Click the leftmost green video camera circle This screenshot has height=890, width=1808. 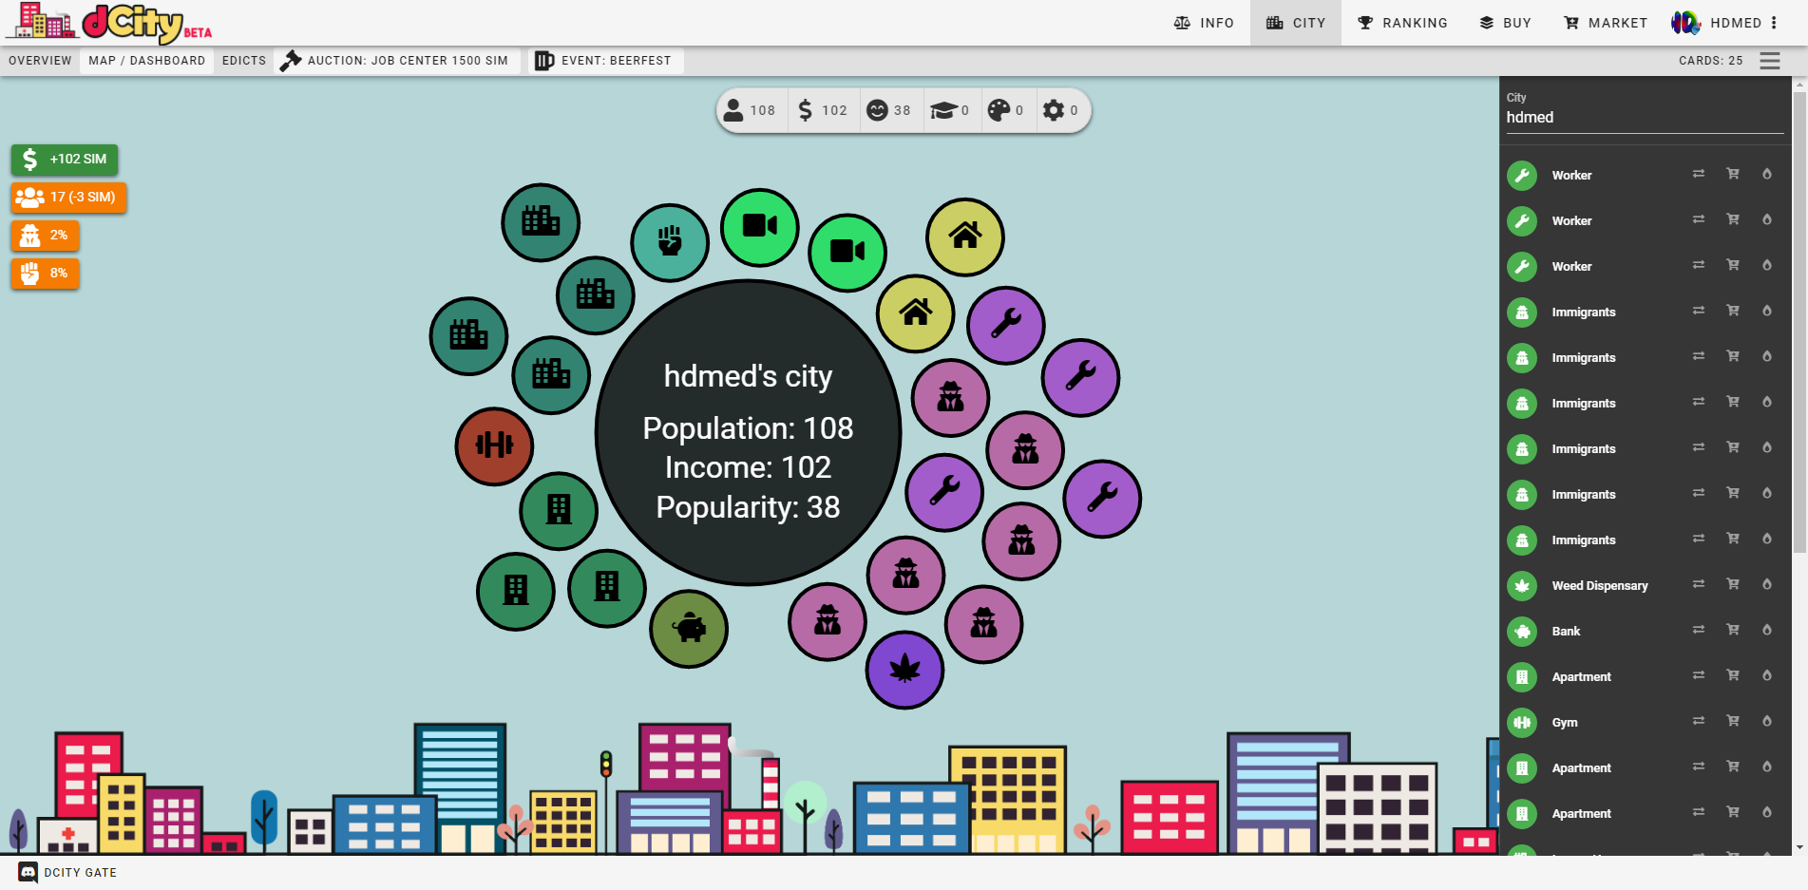[760, 227]
